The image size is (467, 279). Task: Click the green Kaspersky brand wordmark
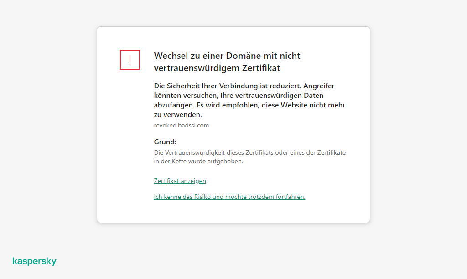point(34,261)
